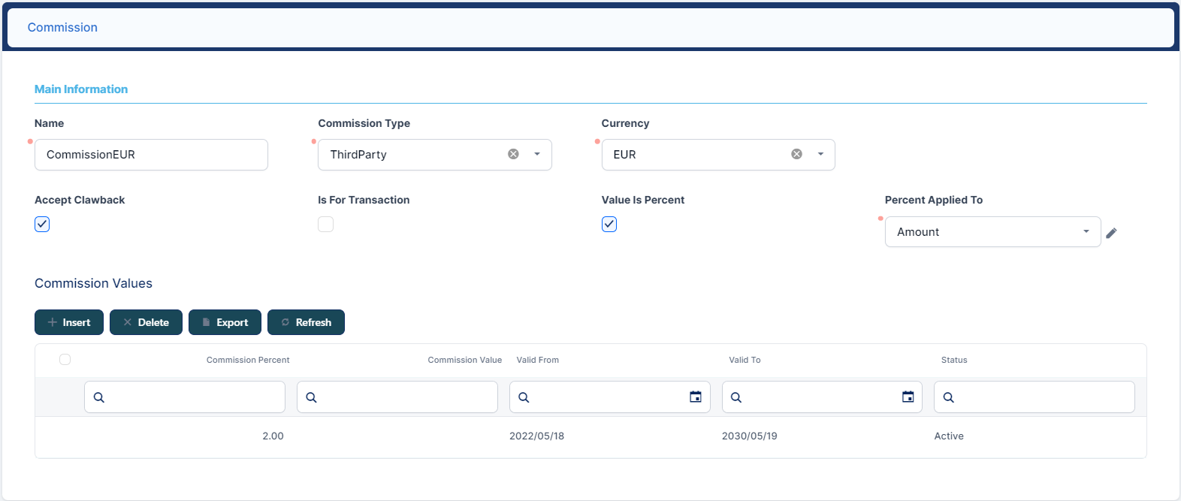Expand the Commission Type dropdown arrow
This screenshot has height=501, width=1181.
[x=537, y=154]
